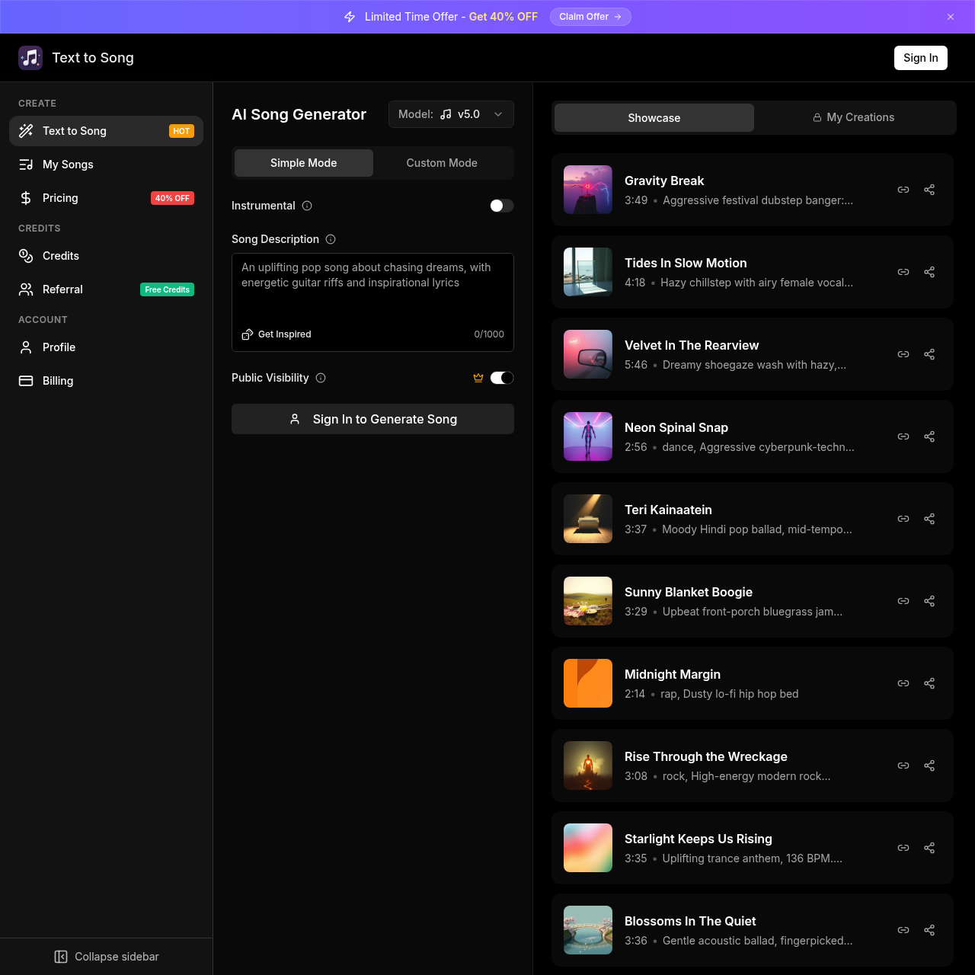Image resolution: width=975 pixels, height=975 pixels.
Task: Click the Collapse sidebar icon
Action: click(x=62, y=956)
